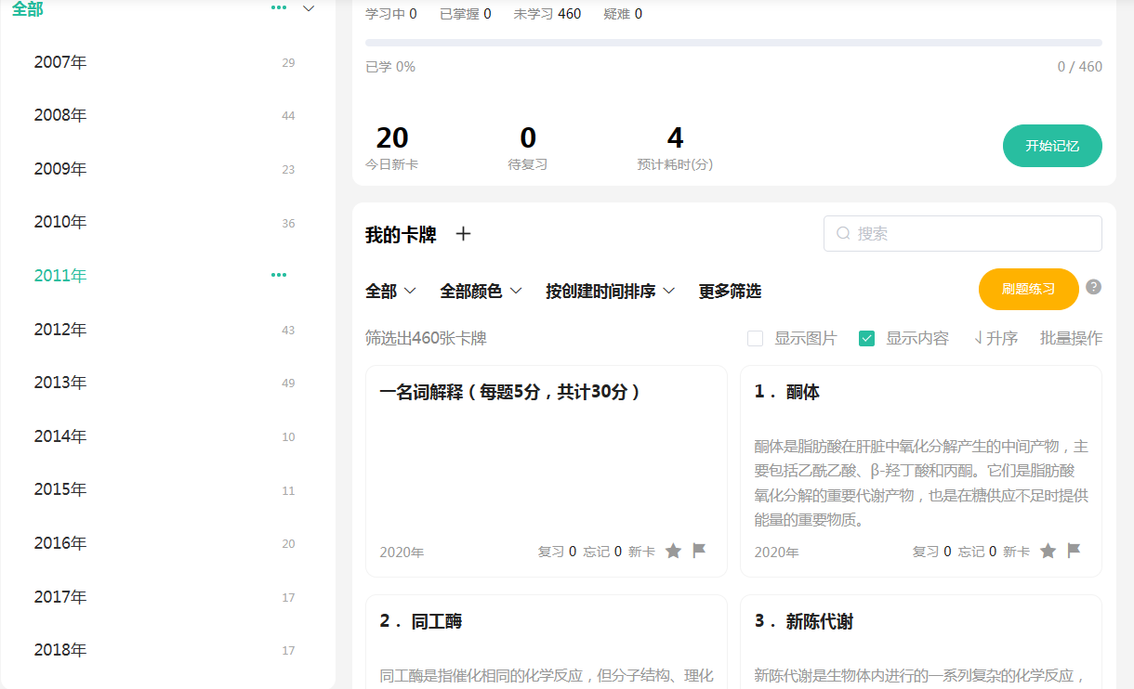
Task: Collapse the 全部 deck tree chevron
Action: [310, 8]
